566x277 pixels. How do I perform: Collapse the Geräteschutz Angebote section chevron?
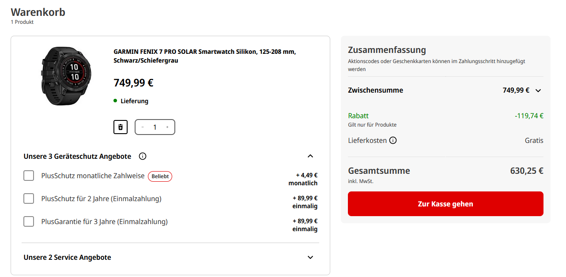pos(310,156)
